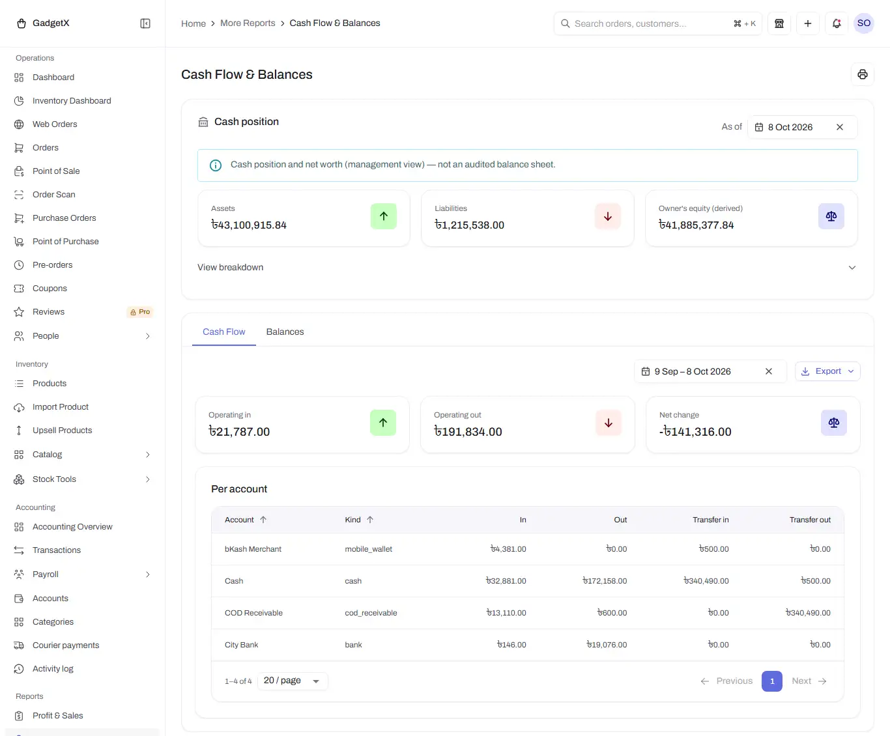
Task: Sort table by Kind column arrow
Action: [x=370, y=520]
